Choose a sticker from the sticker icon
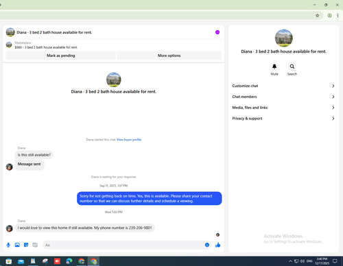Viewport: 343px width, 266px height. pyautogui.click(x=26, y=245)
